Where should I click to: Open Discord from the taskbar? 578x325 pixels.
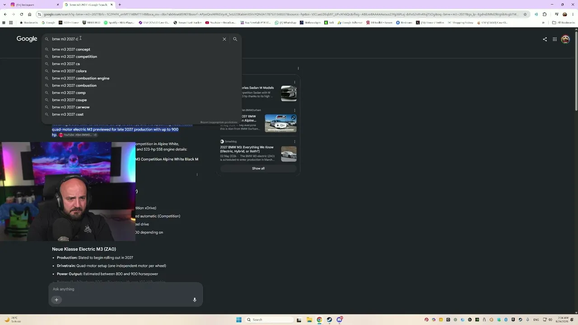click(339, 320)
